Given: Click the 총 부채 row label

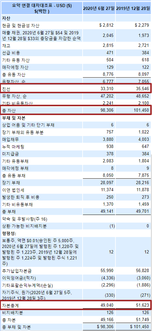Looking at the screenshot, I should 9,212.
